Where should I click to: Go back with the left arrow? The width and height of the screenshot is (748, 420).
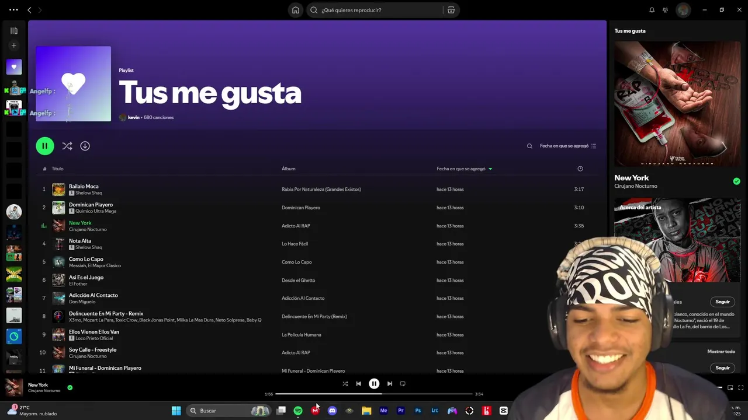pyautogui.click(x=29, y=10)
